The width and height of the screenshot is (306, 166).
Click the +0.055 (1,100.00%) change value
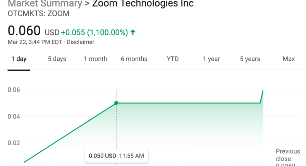tap(94, 32)
